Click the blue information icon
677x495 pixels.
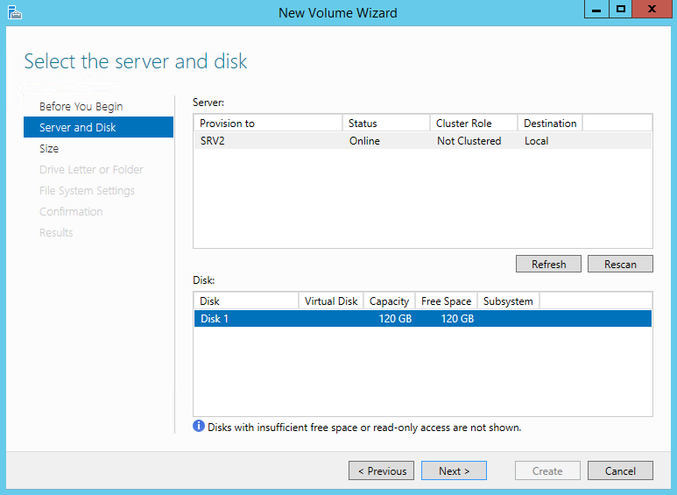tap(199, 427)
